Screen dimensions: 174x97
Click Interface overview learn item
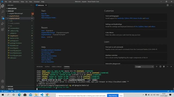tap(135, 56)
